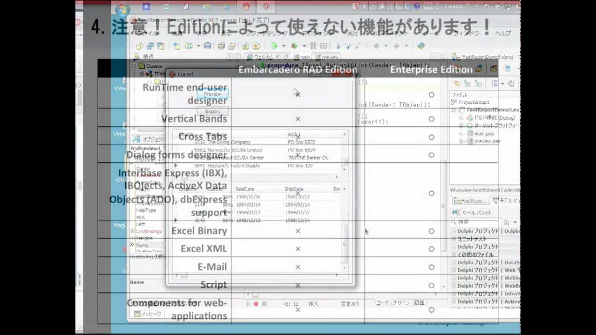Switch to the 履歴 editor tab
Screen dimensions: 596x335
[419, 303]
